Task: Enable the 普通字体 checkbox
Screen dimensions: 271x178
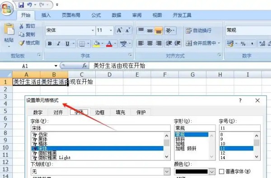Action: click(x=221, y=171)
